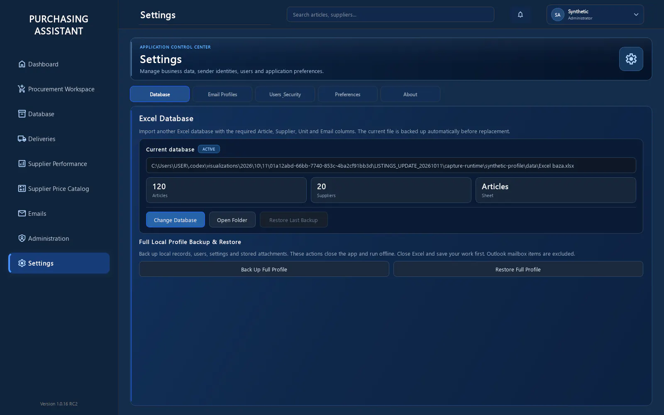Screen dimensions: 664x415
Task: Select the Preferences tab
Action: click(x=348, y=94)
